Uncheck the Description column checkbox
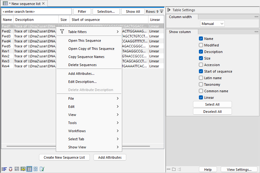260x173 pixels. tap(201, 52)
